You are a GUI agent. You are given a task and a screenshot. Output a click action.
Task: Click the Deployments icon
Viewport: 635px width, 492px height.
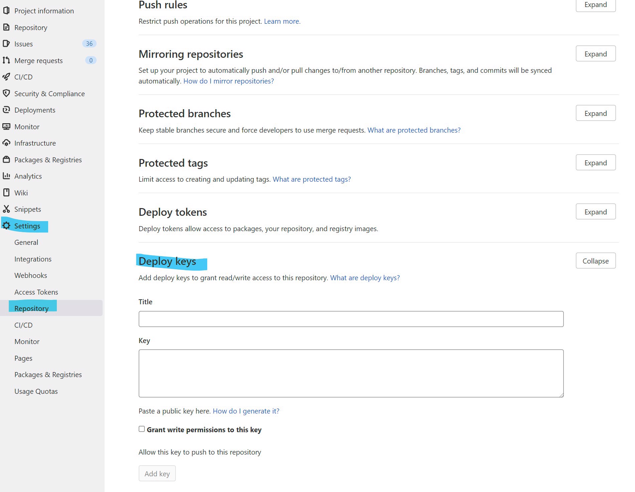pyautogui.click(x=6, y=110)
